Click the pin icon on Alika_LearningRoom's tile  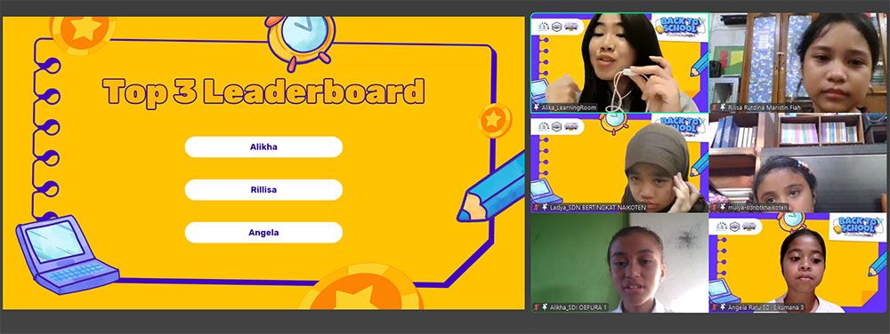[537, 107]
